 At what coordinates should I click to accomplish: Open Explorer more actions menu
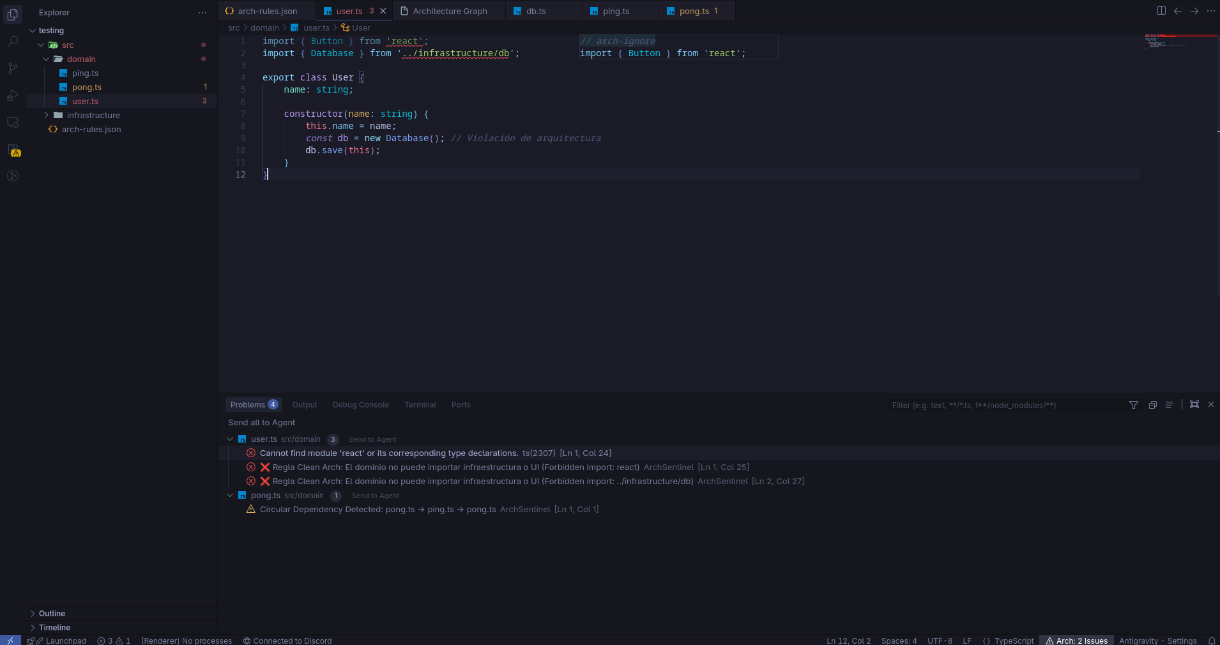click(x=202, y=13)
